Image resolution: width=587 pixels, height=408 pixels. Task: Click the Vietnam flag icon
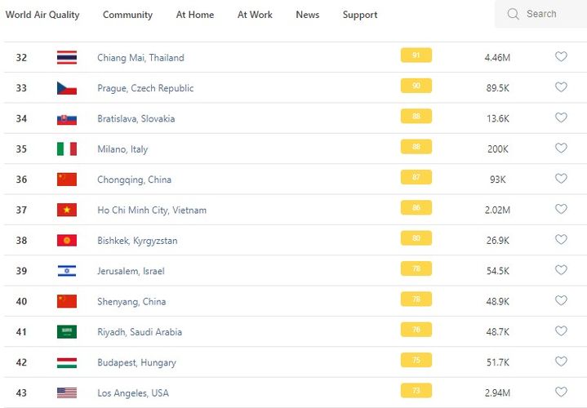coord(67,210)
